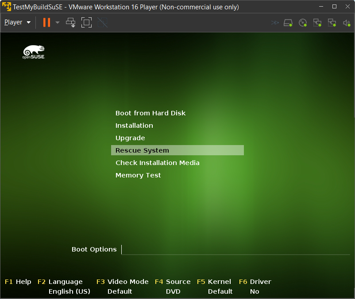This screenshot has width=355, height=299.
Task: Click the hard disk device icon
Action: tap(288, 23)
